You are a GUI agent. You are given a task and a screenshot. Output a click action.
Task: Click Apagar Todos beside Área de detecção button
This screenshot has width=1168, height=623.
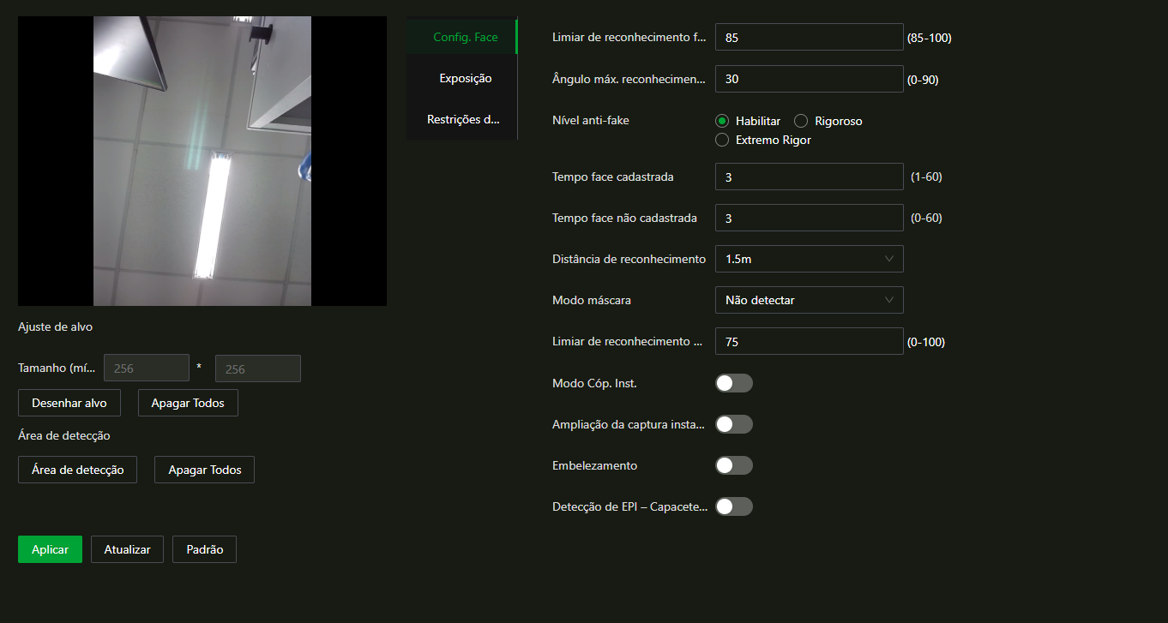[x=204, y=470]
